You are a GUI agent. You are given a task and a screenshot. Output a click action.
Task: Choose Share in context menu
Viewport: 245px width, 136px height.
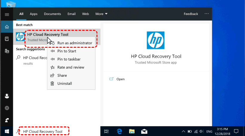click(71, 75)
